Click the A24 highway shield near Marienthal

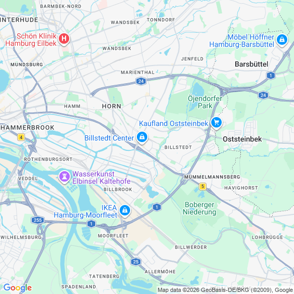(141, 81)
